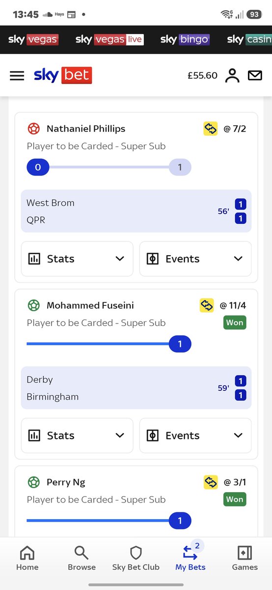Expand Events for Derby v Birmingham

[x=195, y=435]
